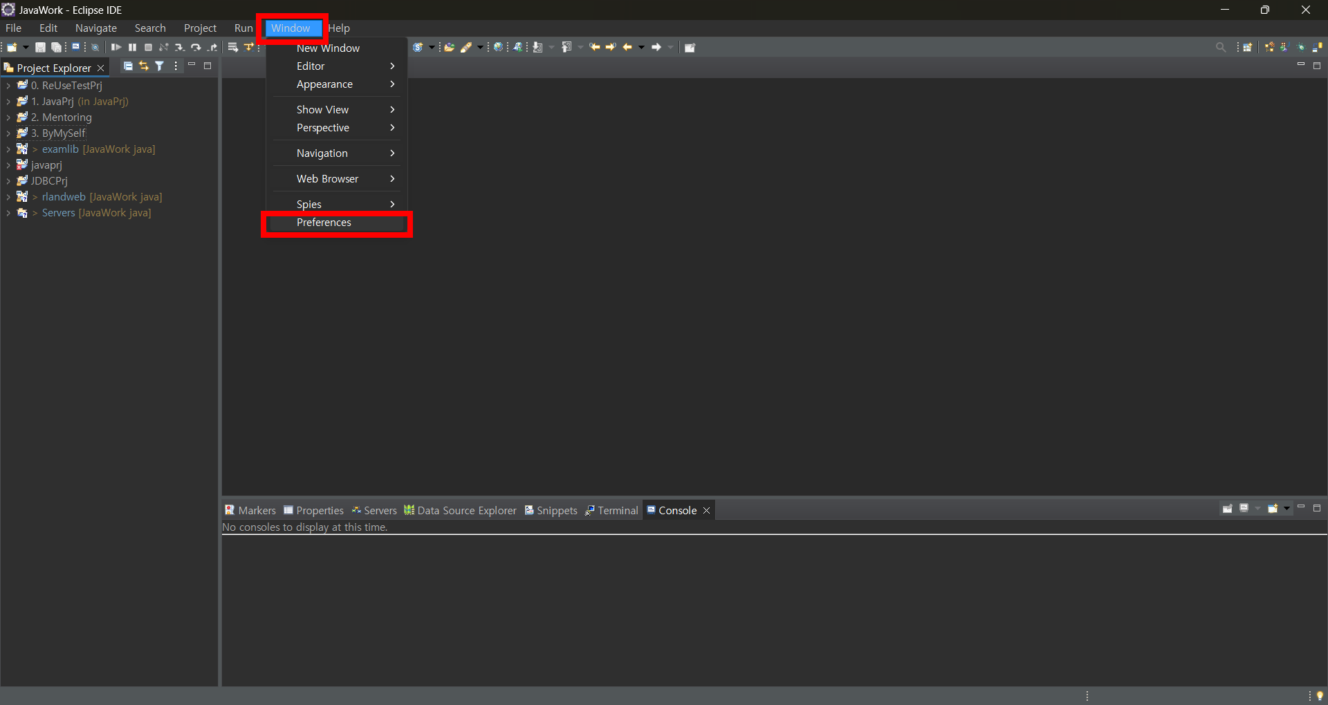Expand the examlib project node
This screenshot has width=1328, height=705.
click(8, 149)
